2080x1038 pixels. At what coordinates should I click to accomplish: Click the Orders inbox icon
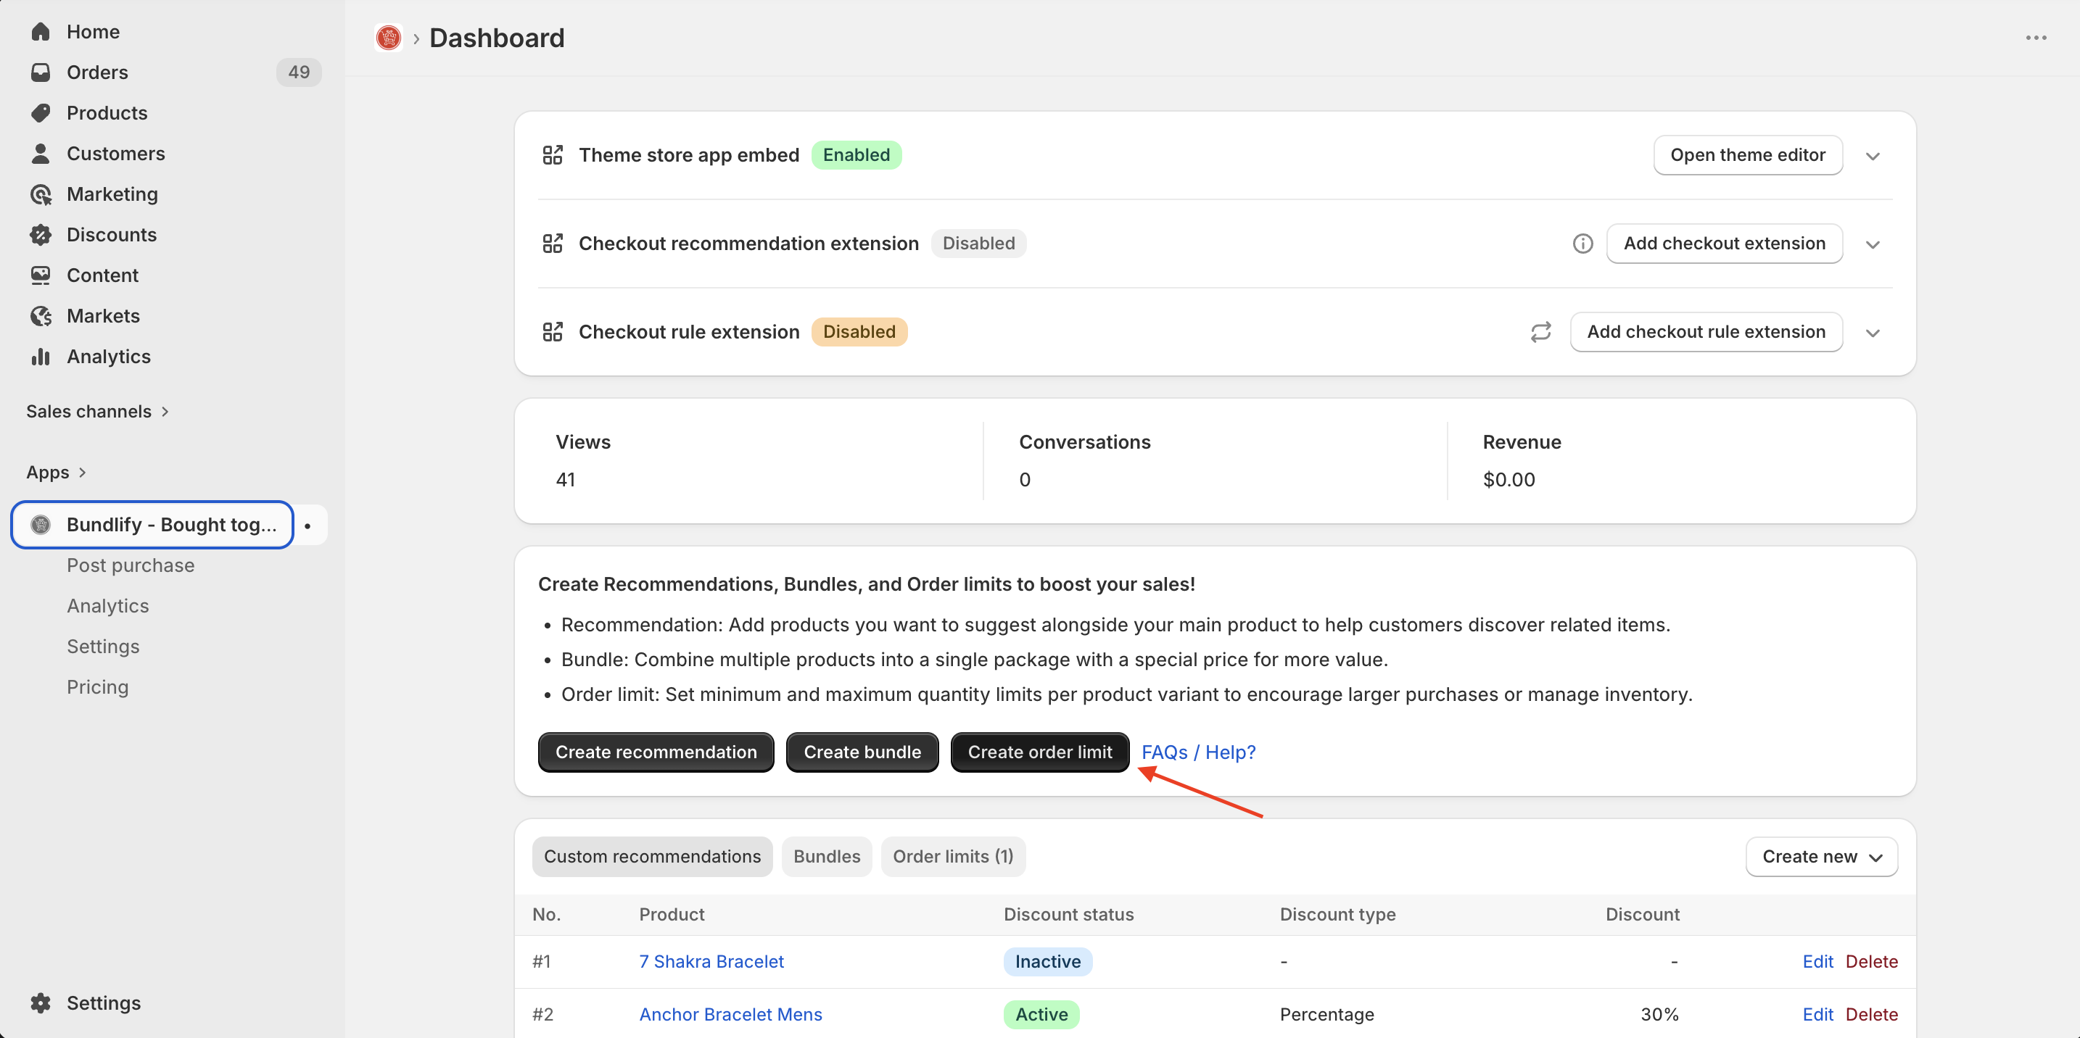click(41, 72)
